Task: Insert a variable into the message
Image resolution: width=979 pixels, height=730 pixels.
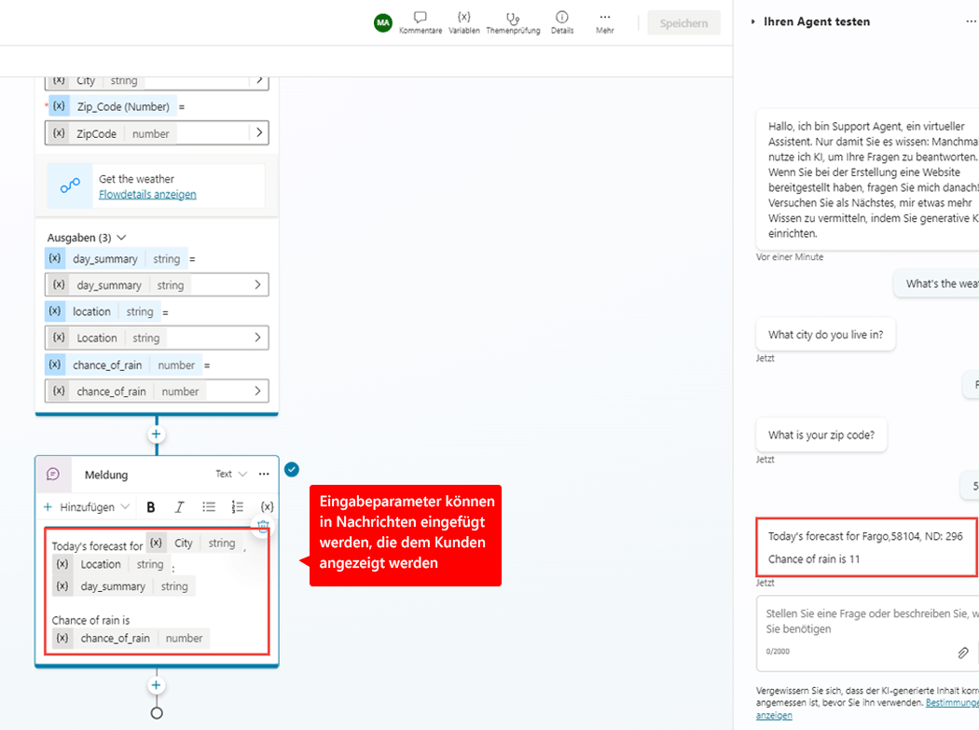Action: point(267,507)
